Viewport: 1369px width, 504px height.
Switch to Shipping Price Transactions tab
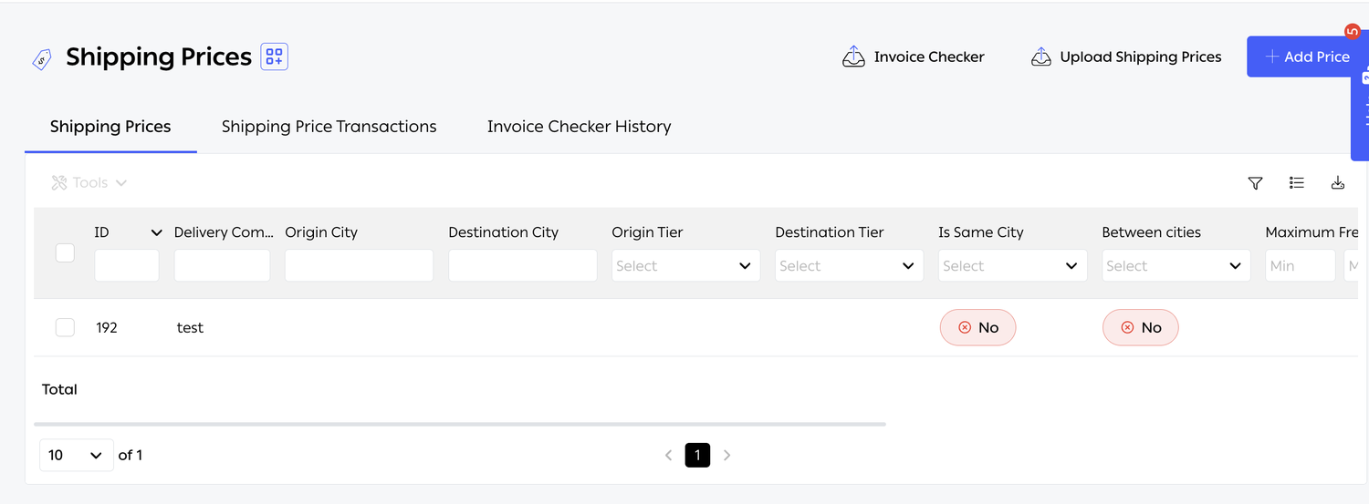(329, 127)
